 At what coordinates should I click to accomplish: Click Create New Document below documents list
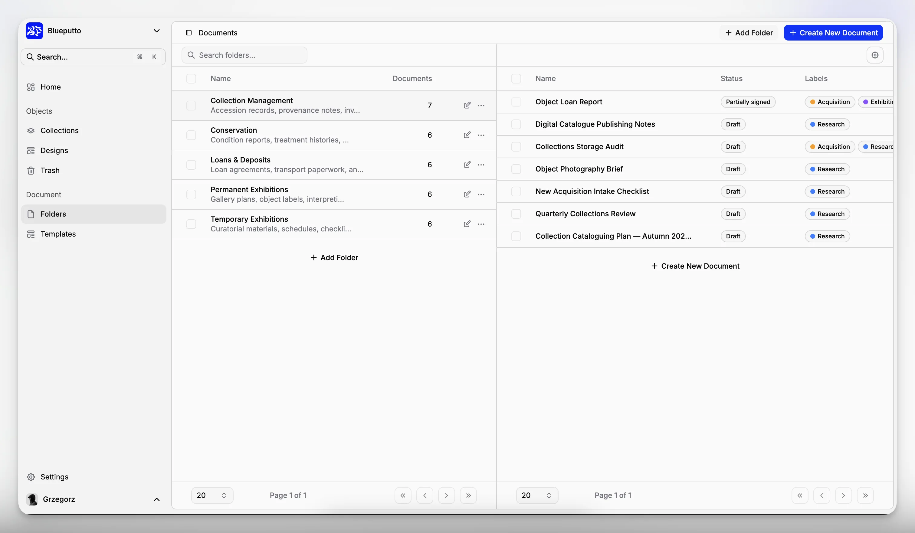coord(695,266)
